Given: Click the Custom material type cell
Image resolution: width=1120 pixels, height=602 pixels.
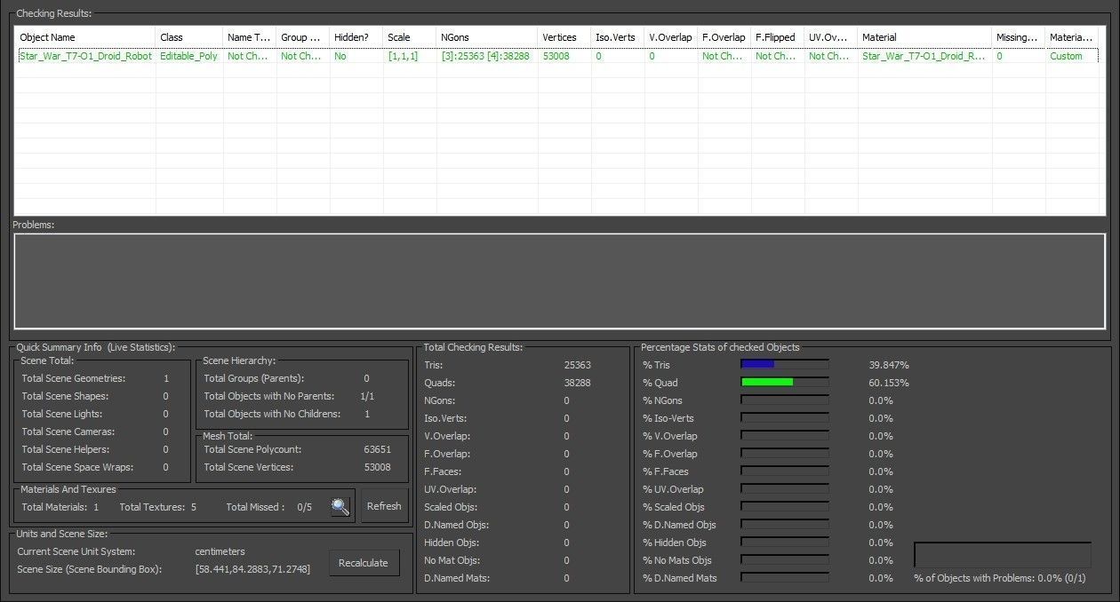Looking at the screenshot, I should click(x=1071, y=56).
